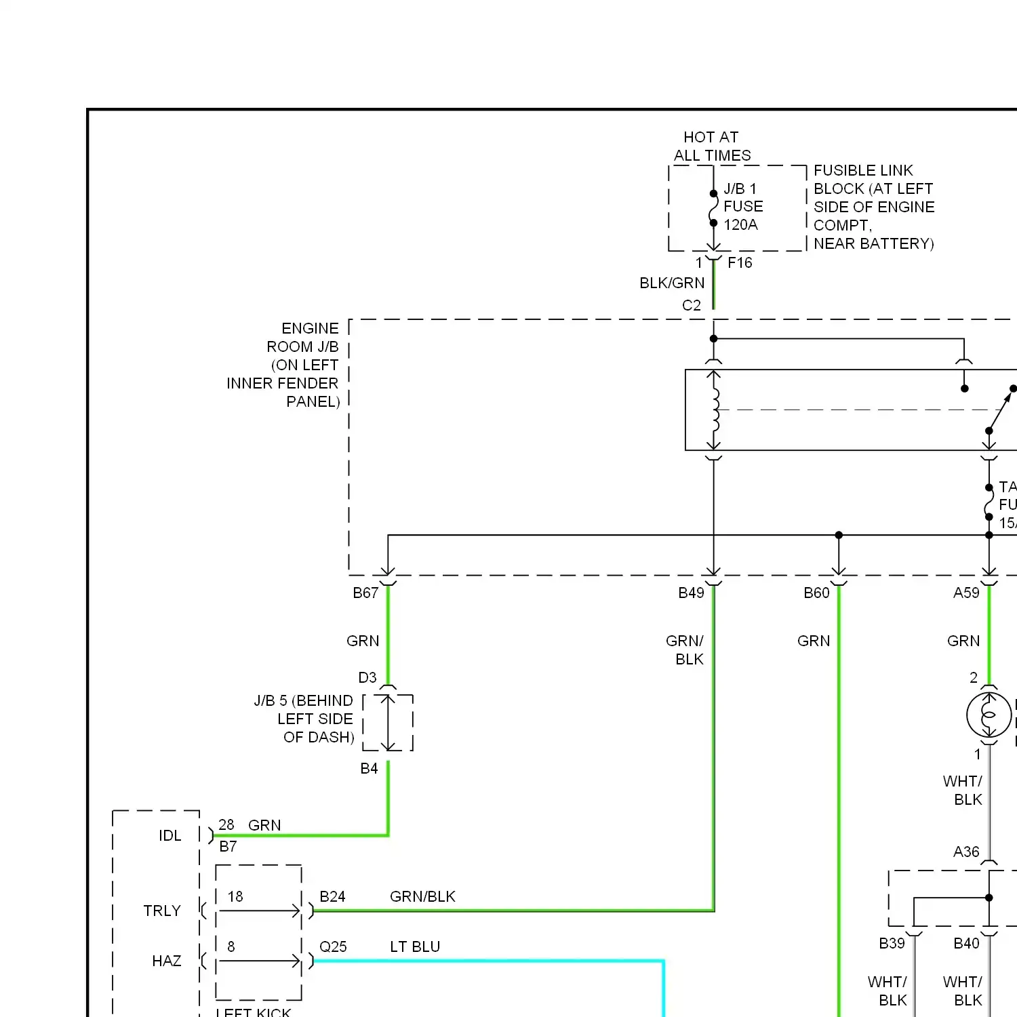
Task: Click the lamp bulb symbol below A59
Action: click(x=989, y=715)
